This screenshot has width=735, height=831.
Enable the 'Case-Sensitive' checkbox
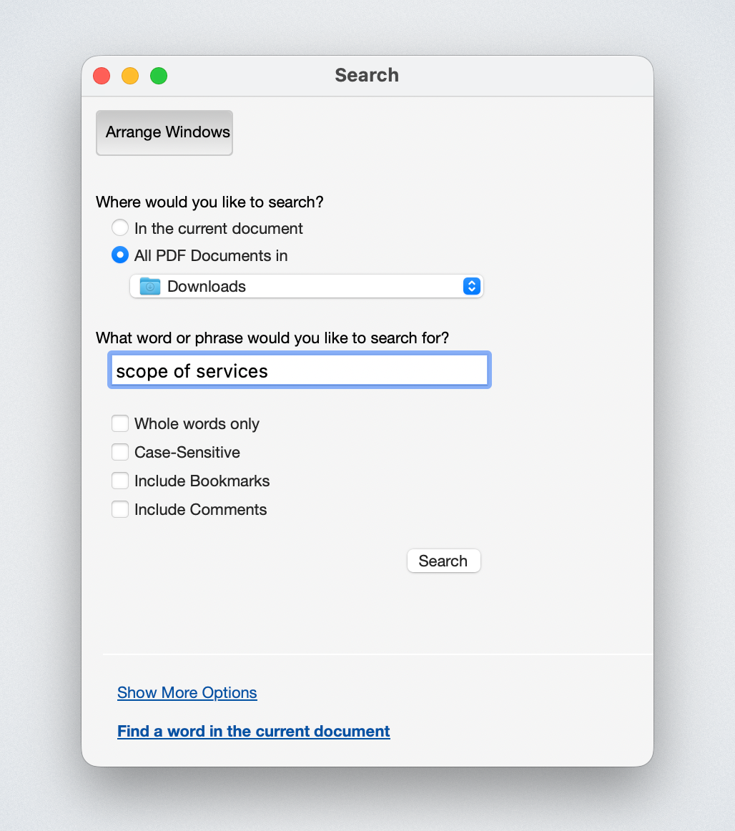click(x=120, y=452)
